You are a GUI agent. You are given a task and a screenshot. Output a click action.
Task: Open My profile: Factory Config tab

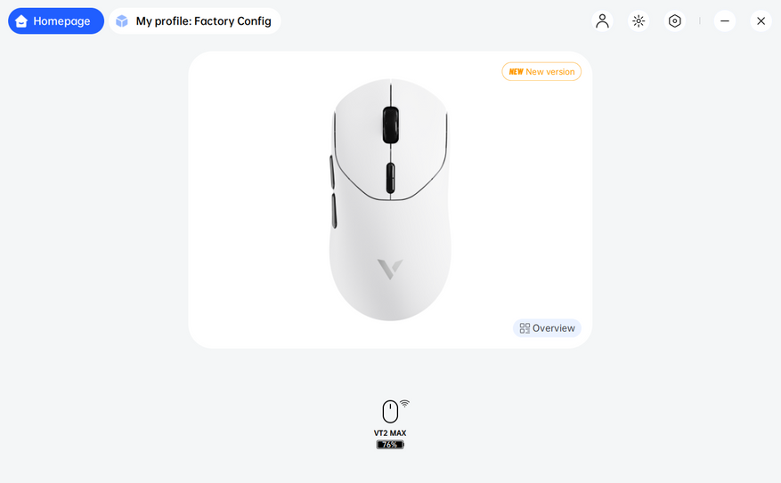coord(195,20)
